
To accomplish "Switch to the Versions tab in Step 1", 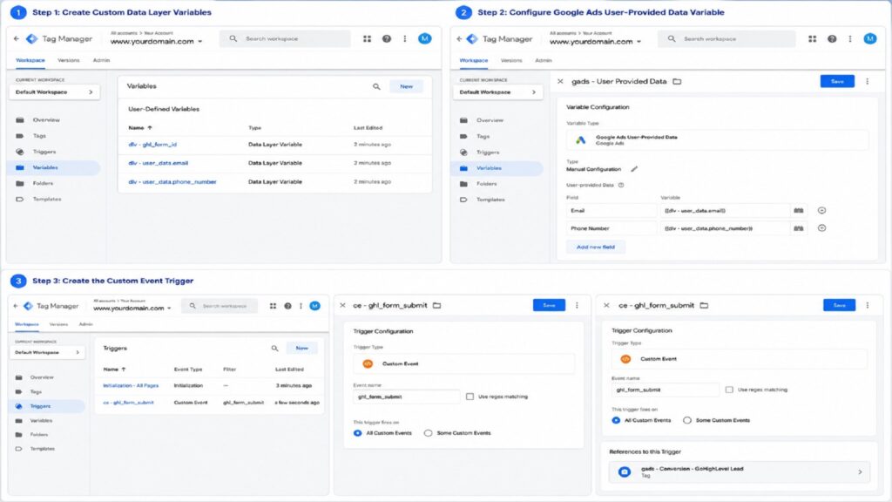I will coord(69,60).
